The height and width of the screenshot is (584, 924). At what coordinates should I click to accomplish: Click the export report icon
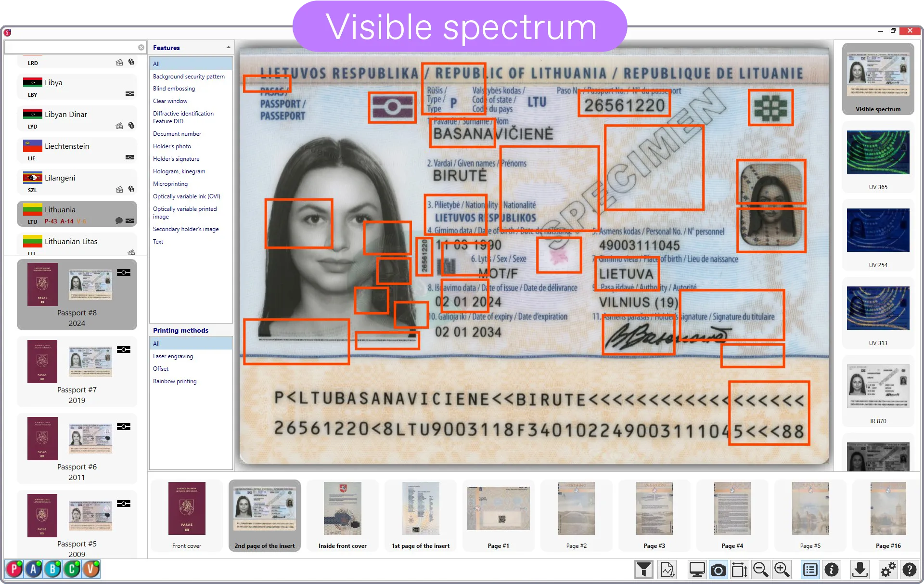point(667,570)
